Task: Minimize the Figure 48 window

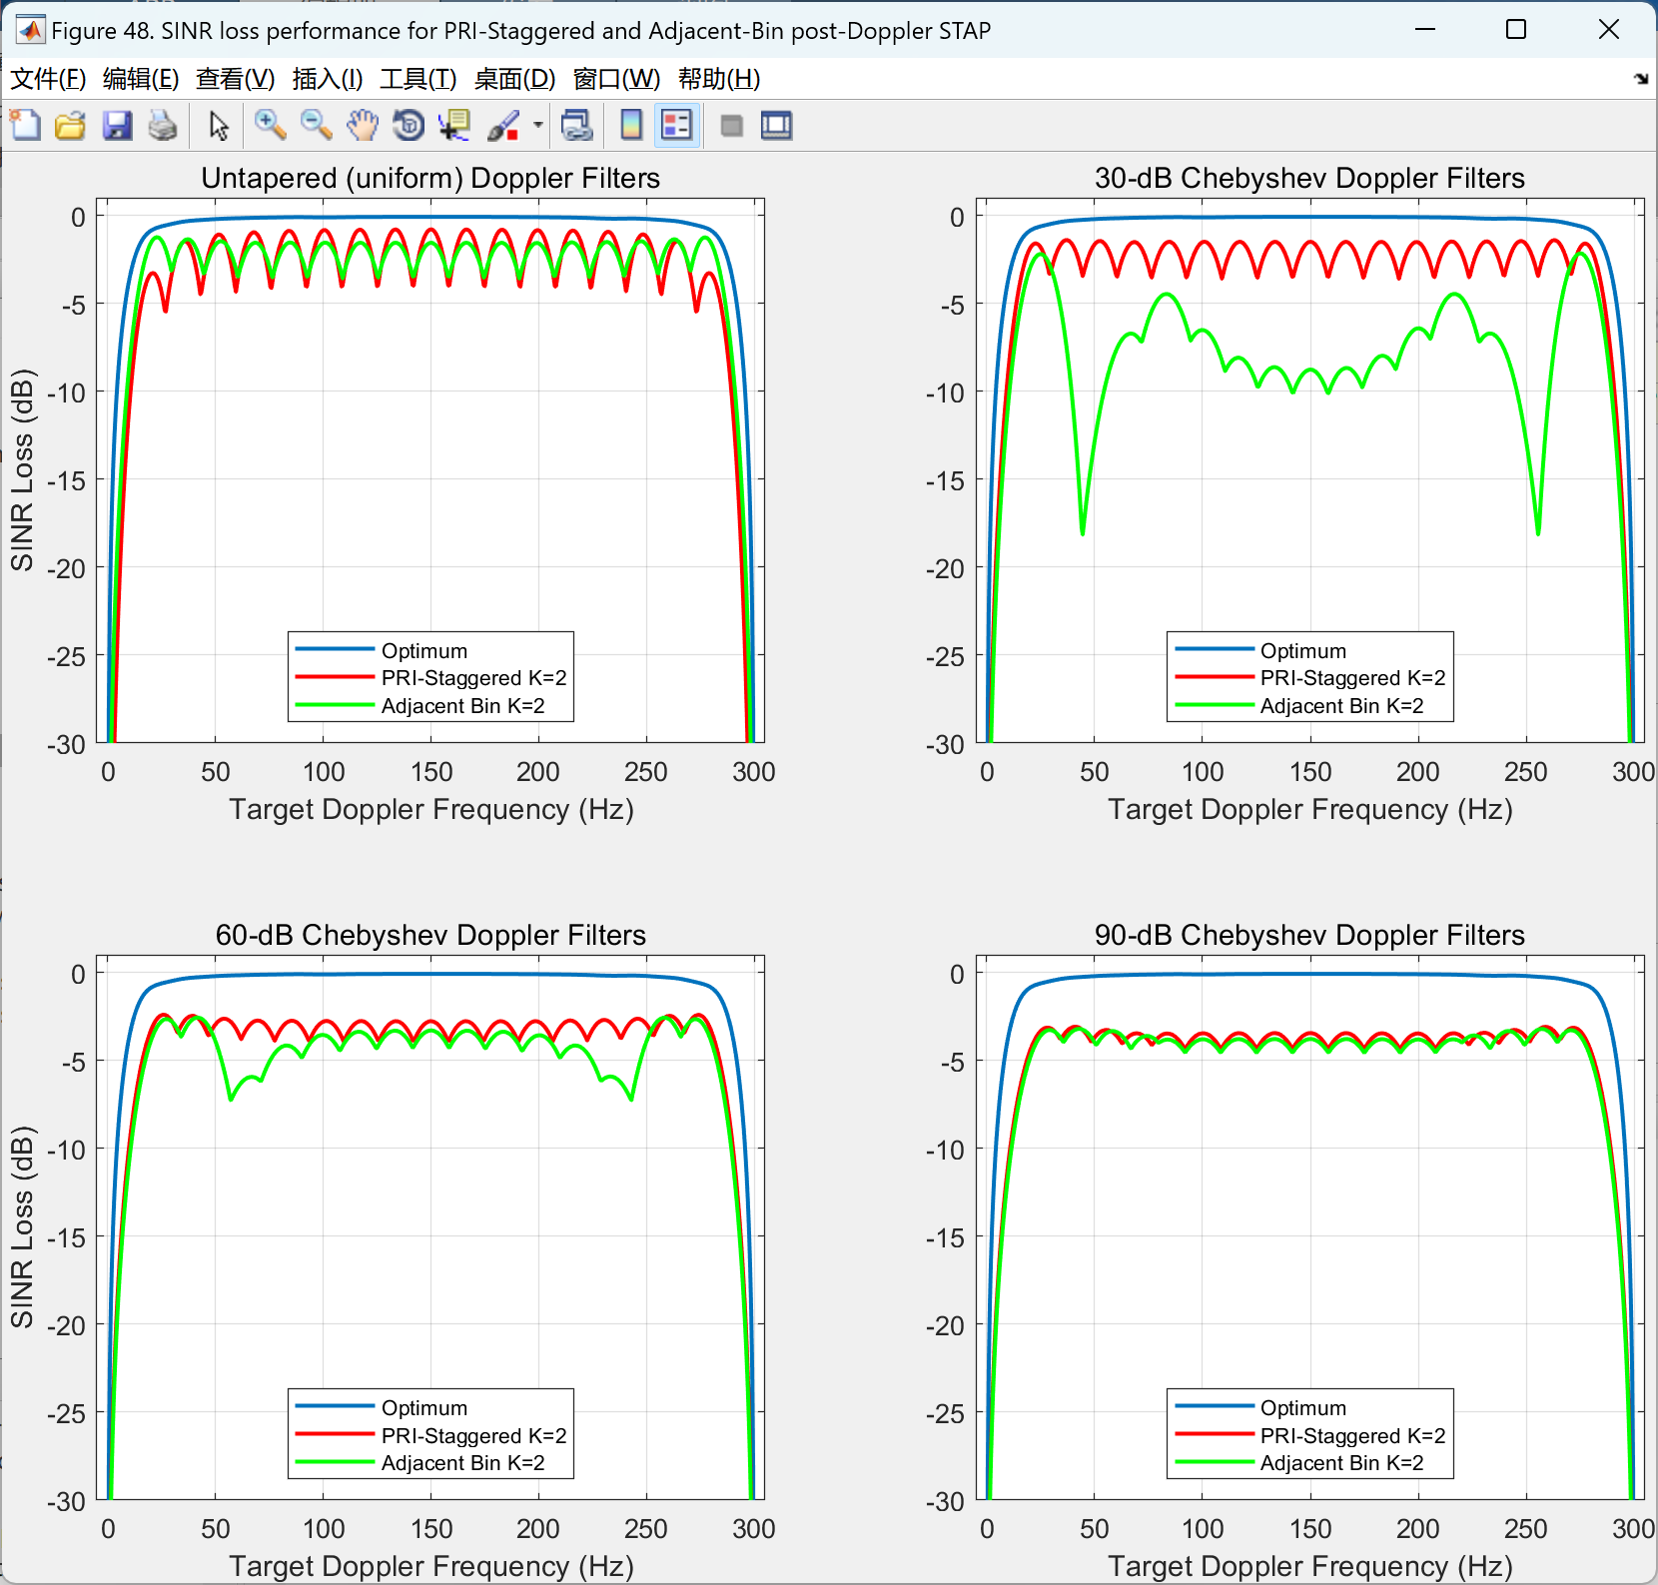Action: [x=1425, y=30]
